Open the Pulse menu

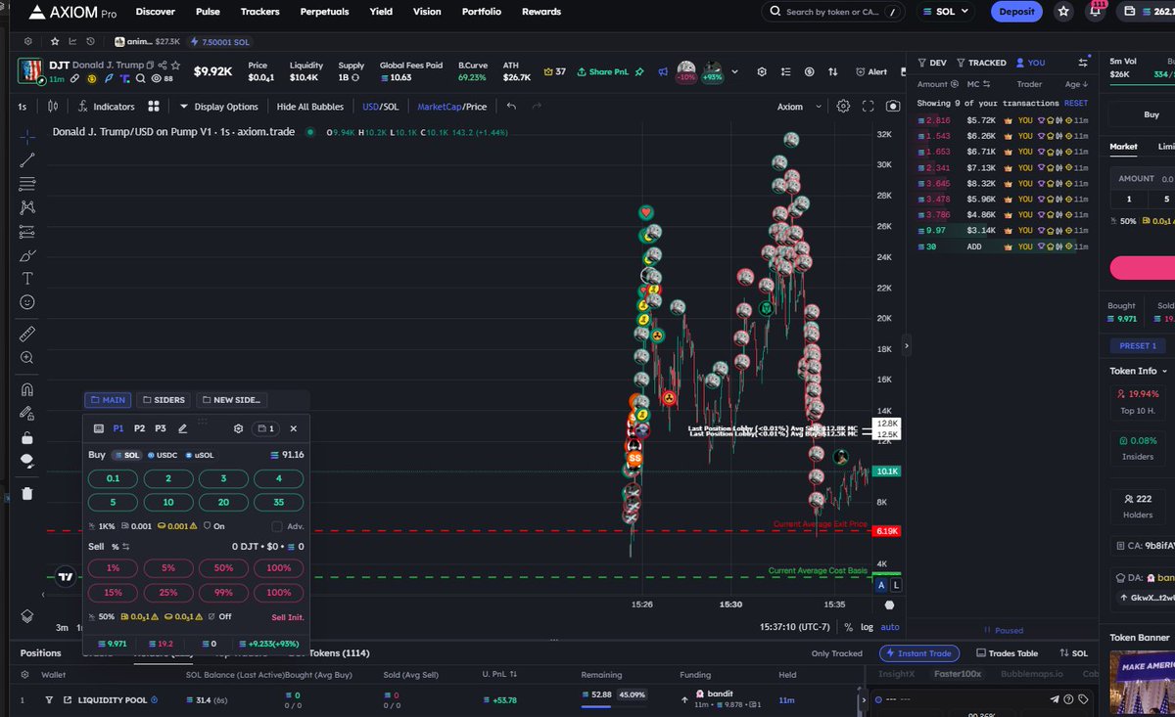209,12
